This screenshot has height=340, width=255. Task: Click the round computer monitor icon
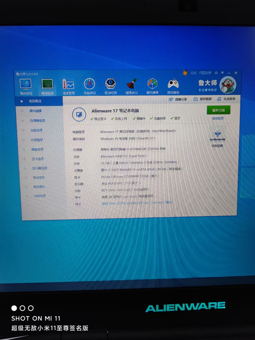click(x=79, y=114)
